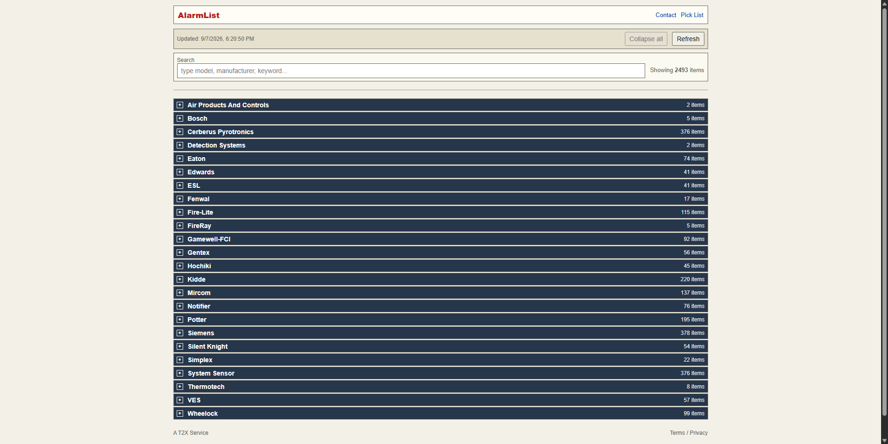
Task: Expand the VES plus icon
Action: point(180,400)
